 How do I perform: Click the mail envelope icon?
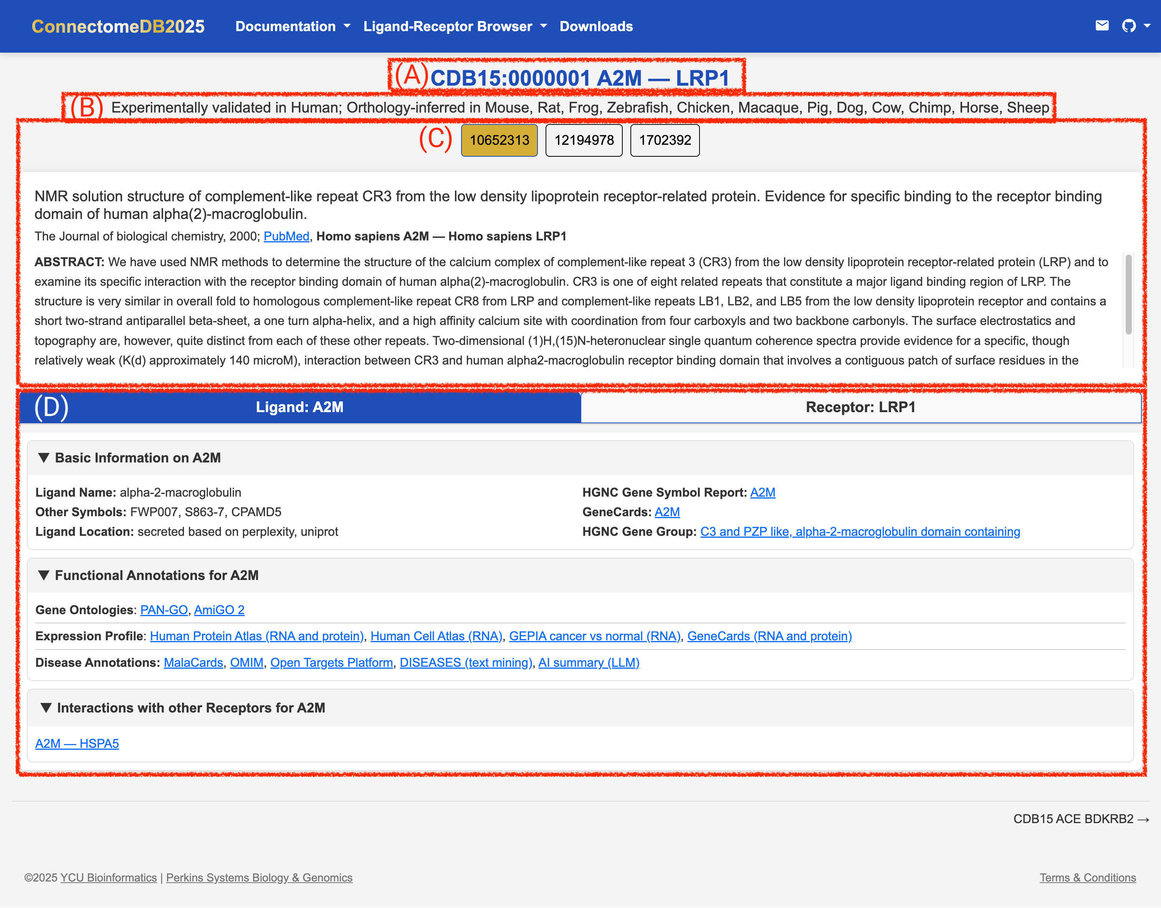click(1102, 25)
